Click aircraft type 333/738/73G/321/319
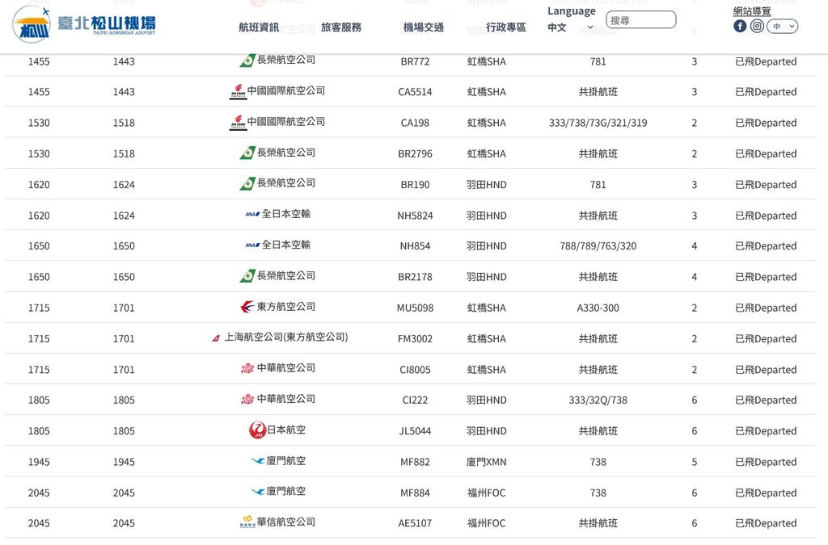 (598, 124)
